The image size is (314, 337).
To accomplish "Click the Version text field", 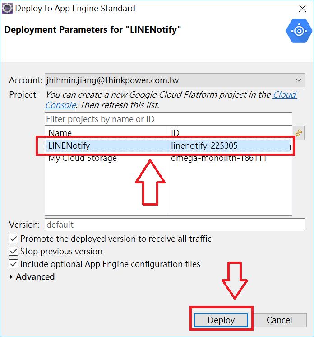I will click(175, 225).
